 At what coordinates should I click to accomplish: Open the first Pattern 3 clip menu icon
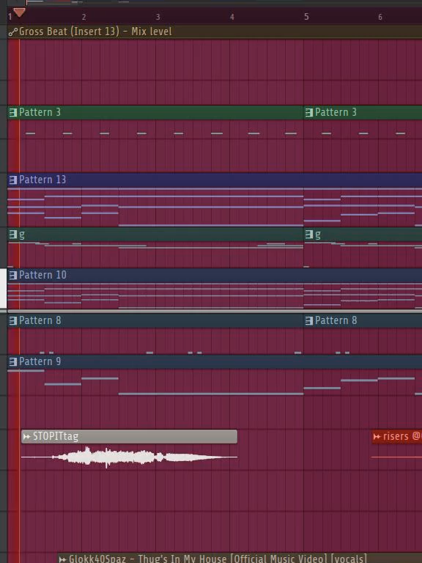(x=13, y=113)
